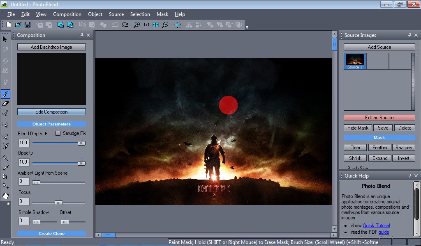421x246 pixels.
Task: Click the Sharpen mask button
Action: pos(404,148)
